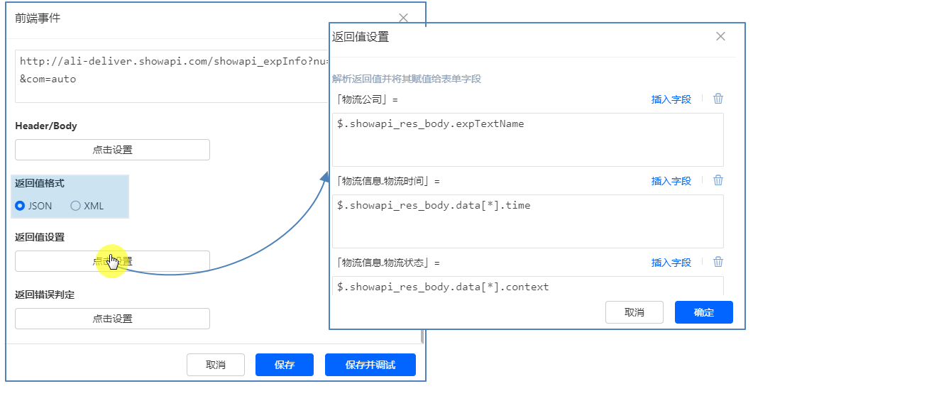The image size is (951, 418).
Task: Cancel the 返回值设置 dialog
Action: tap(634, 312)
